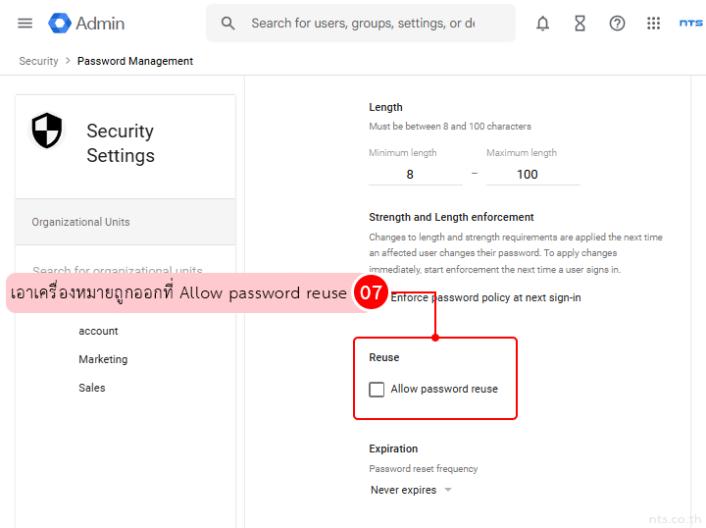
Task: Open the hamburger main menu
Action: (x=25, y=24)
